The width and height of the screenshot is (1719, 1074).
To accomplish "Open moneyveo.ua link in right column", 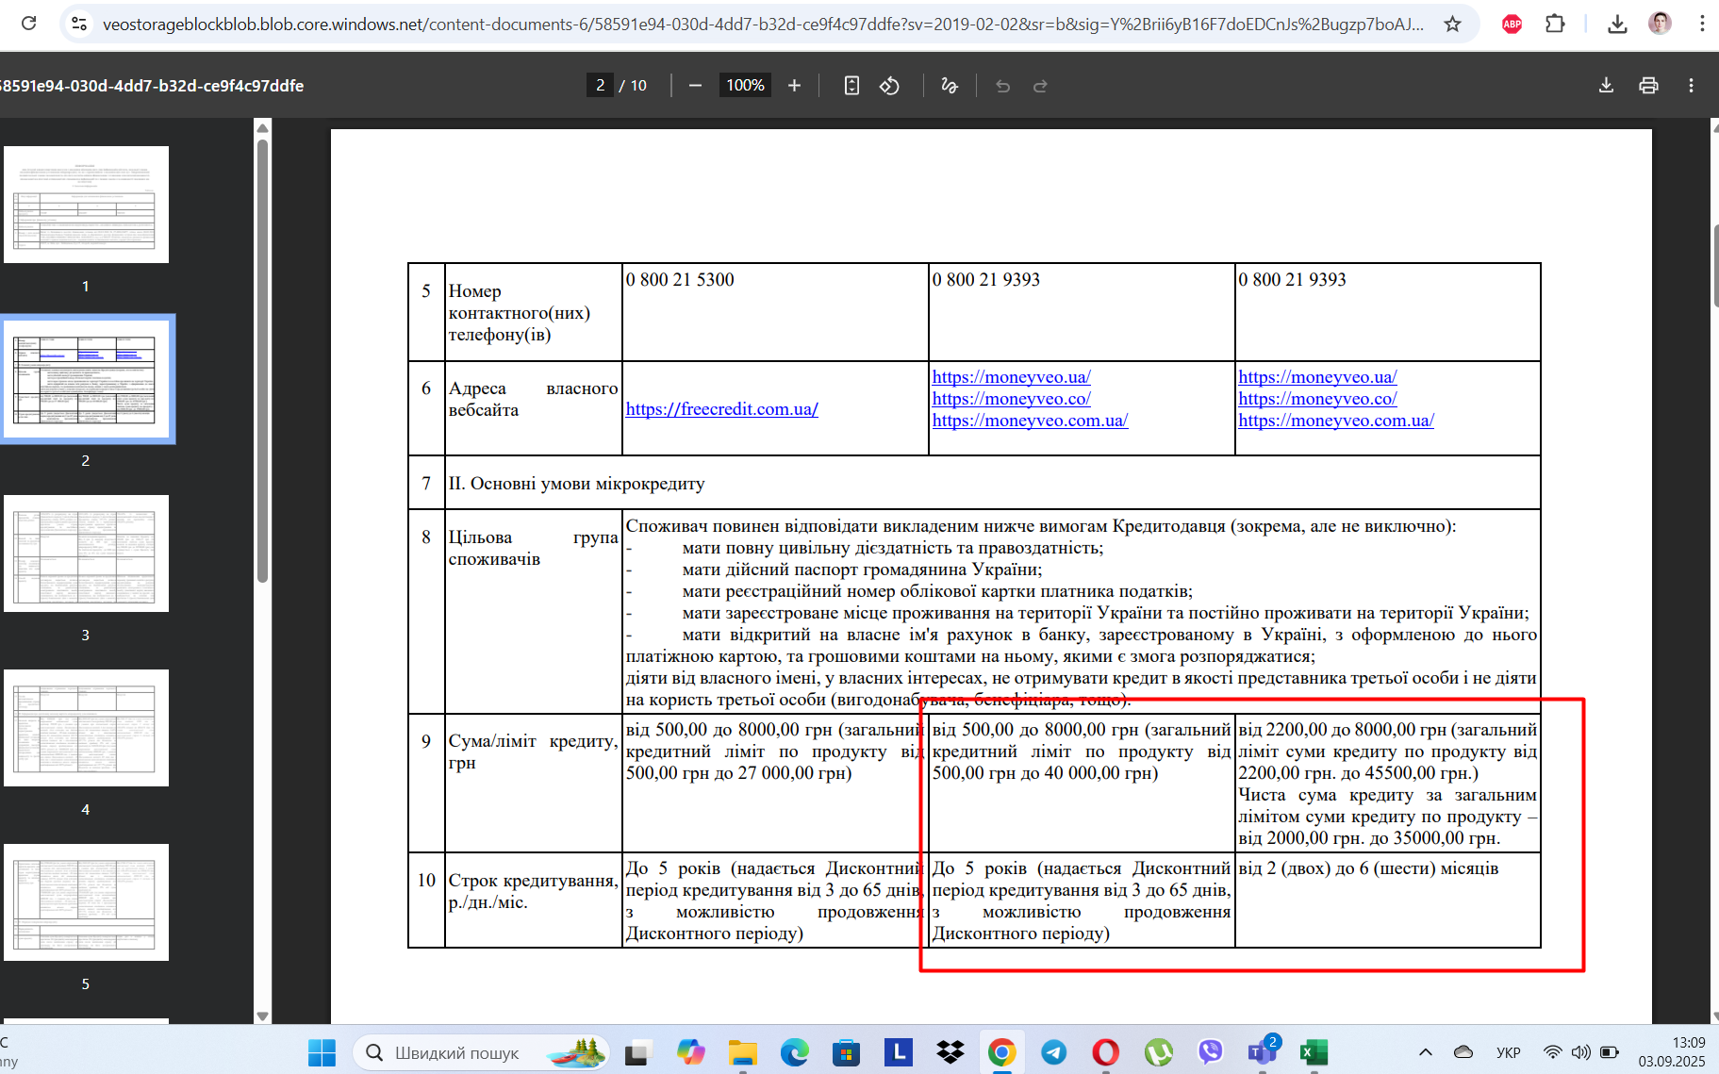I will click(1317, 377).
